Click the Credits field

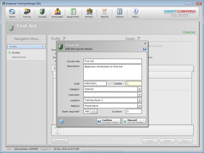(x=134, y=83)
